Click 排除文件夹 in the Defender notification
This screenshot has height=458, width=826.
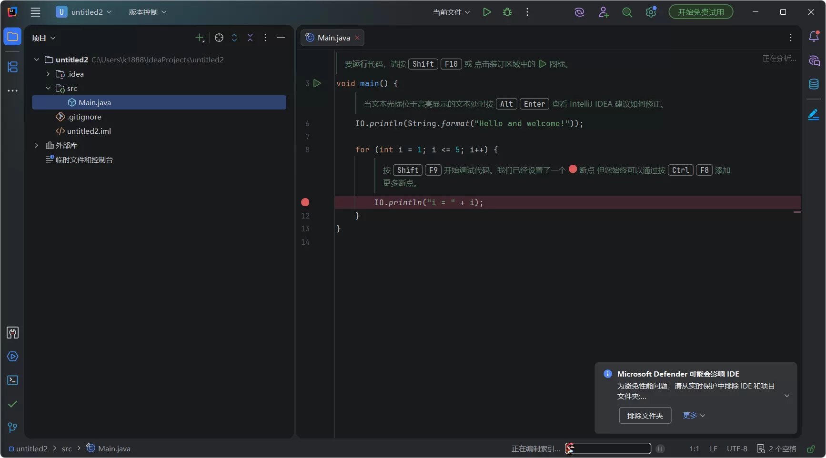(645, 415)
